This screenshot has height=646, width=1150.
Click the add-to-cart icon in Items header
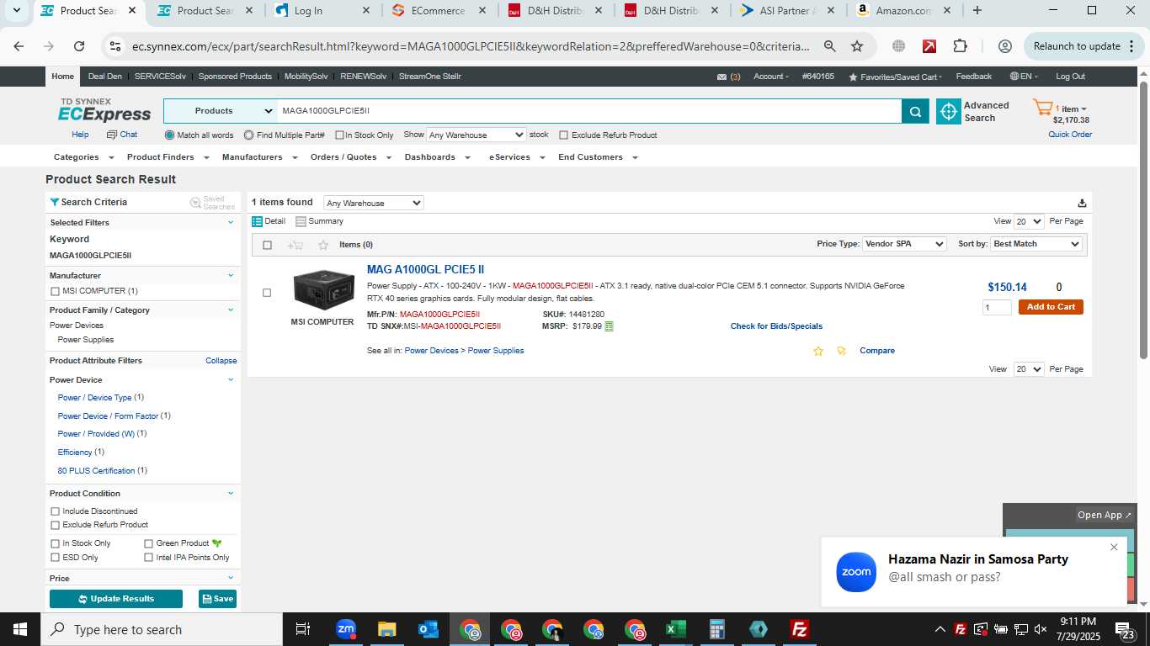[295, 245]
